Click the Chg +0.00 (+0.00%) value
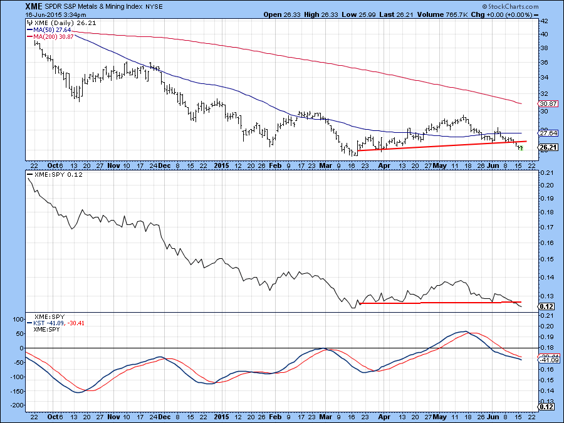564x423 pixels. (501, 15)
